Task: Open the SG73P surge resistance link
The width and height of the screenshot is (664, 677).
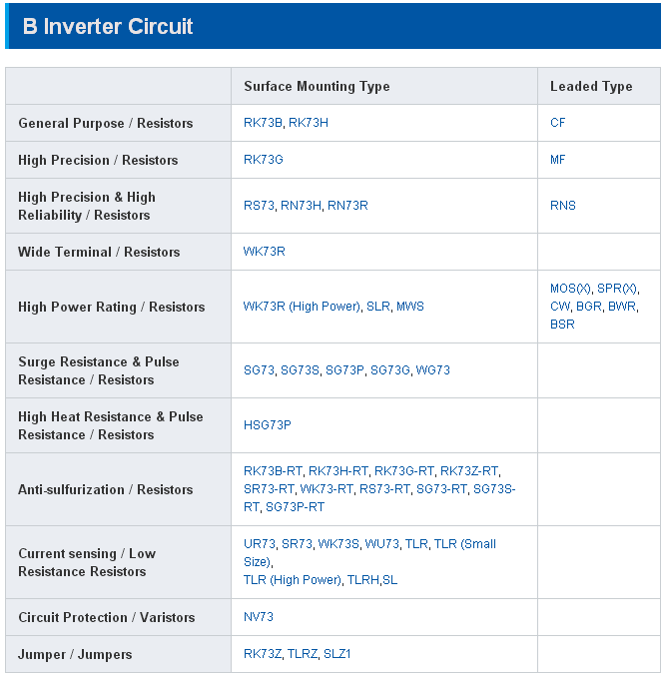Action: tap(344, 370)
